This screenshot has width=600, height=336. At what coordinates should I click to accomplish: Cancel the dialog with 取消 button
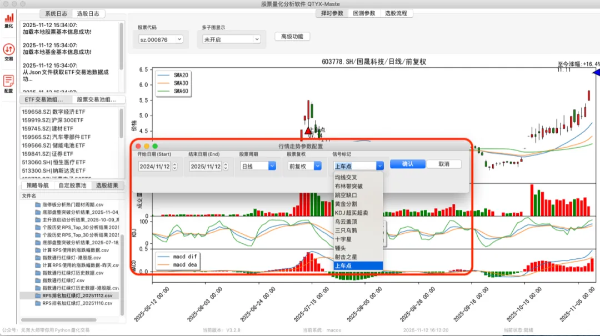(444, 164)
